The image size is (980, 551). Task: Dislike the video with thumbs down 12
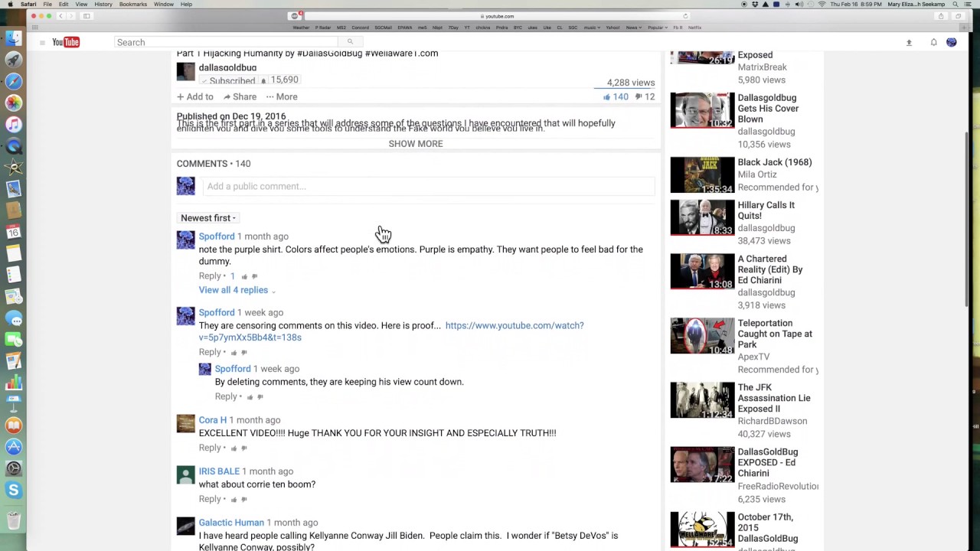[645, 97]
